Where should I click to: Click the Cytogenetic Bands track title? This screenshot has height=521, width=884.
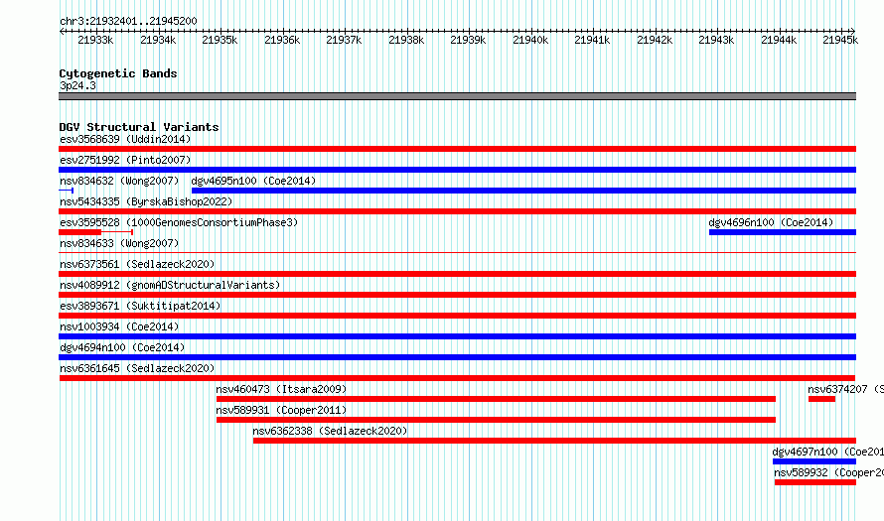point(118,73)
